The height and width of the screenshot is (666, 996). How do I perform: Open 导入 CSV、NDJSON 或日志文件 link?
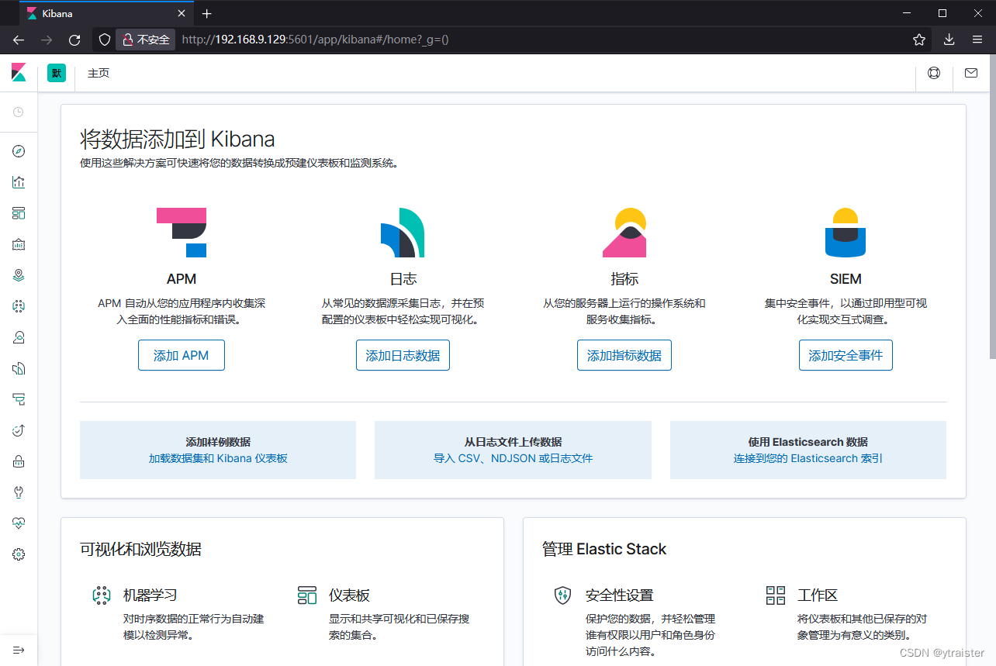[513, 458]
